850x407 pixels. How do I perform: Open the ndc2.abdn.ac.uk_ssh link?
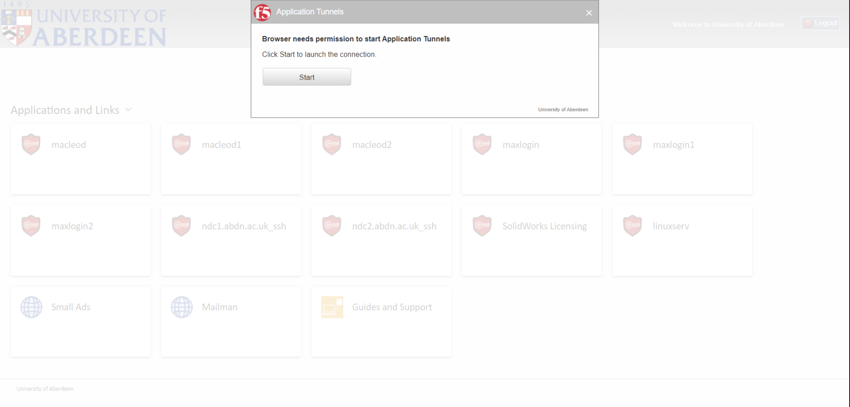pos(394,226)
